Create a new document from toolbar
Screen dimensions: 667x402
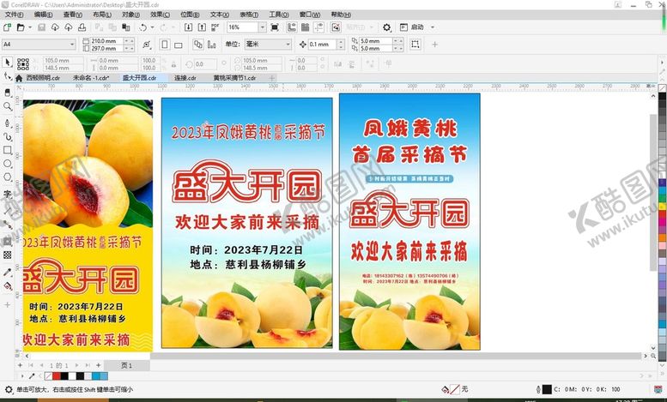tap(7, 27)
